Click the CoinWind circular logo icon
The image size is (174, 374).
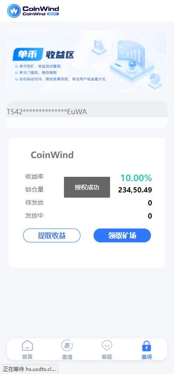pyautogui.click(x=14, y=11)
